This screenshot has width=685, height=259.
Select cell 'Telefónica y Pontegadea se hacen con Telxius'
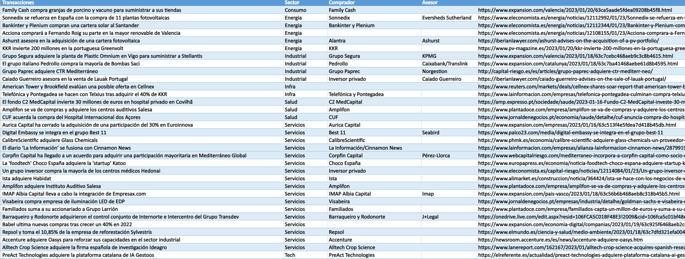pos(142,94)
